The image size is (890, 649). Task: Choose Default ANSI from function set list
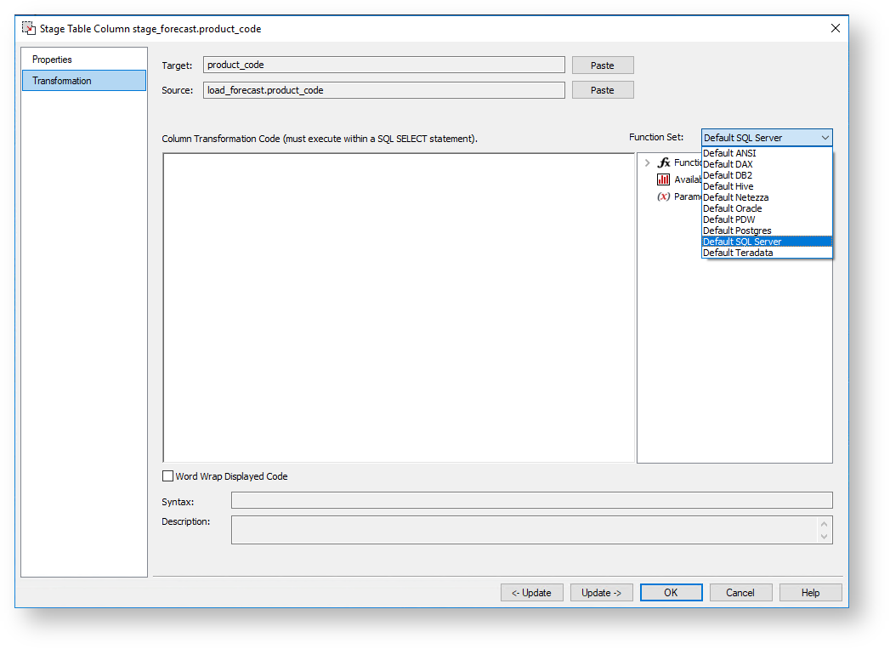pos(767,153)
